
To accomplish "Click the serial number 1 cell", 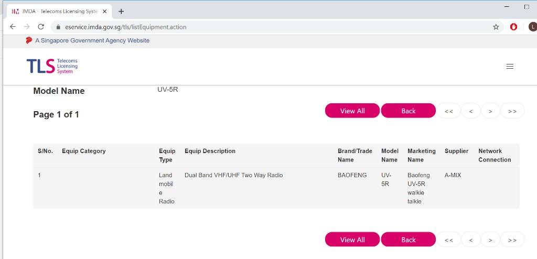I will click(x=39, y=176).
